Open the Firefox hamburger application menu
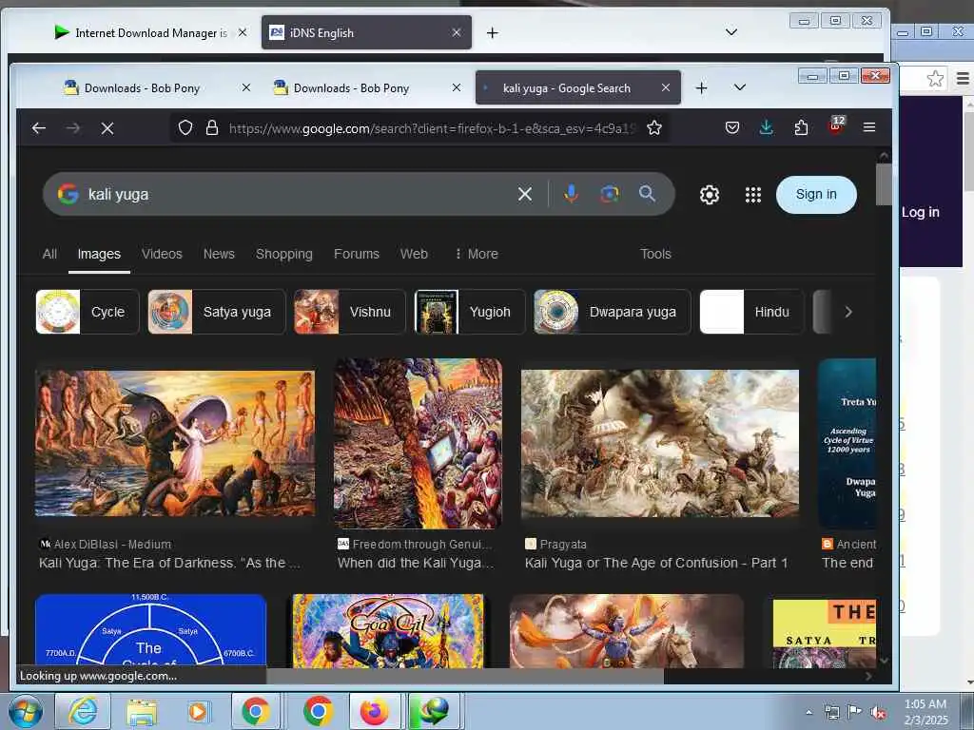Viewport: 974px width, 730px height. [x=869, y=127]
